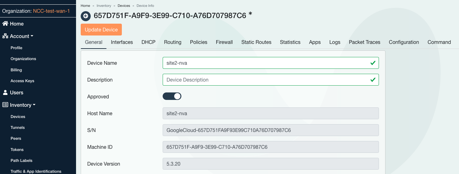Image resolution: width=459 pixels, height=174 pixels.
Task: Click the Device Name input field
Action: coord(265,63)
